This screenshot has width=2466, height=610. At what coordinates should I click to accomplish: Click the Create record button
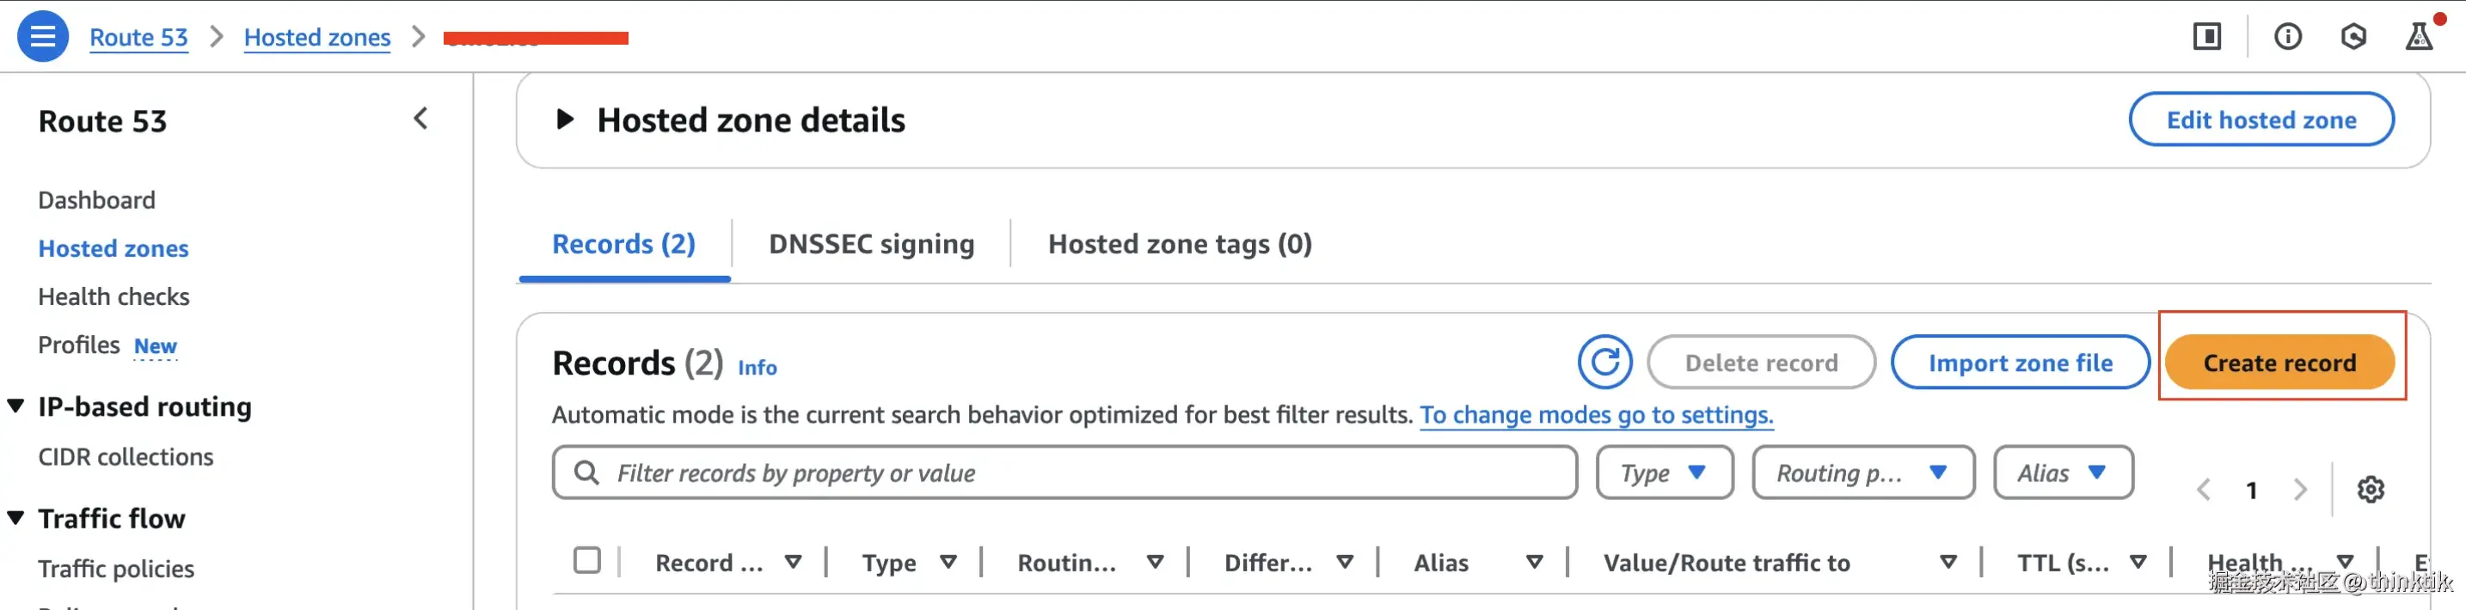pos(2279,363)
